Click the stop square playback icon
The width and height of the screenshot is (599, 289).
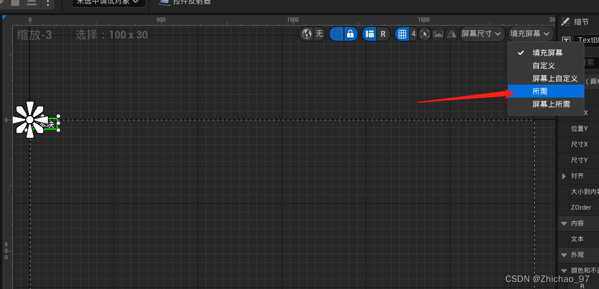15,3
